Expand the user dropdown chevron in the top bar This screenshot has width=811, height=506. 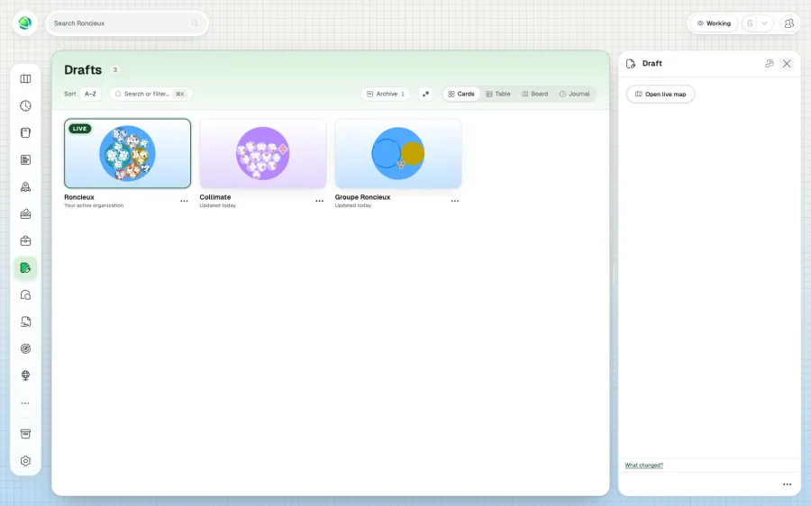pos(764,23)
